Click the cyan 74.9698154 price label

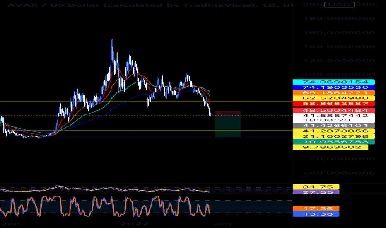tap(334, 82)
